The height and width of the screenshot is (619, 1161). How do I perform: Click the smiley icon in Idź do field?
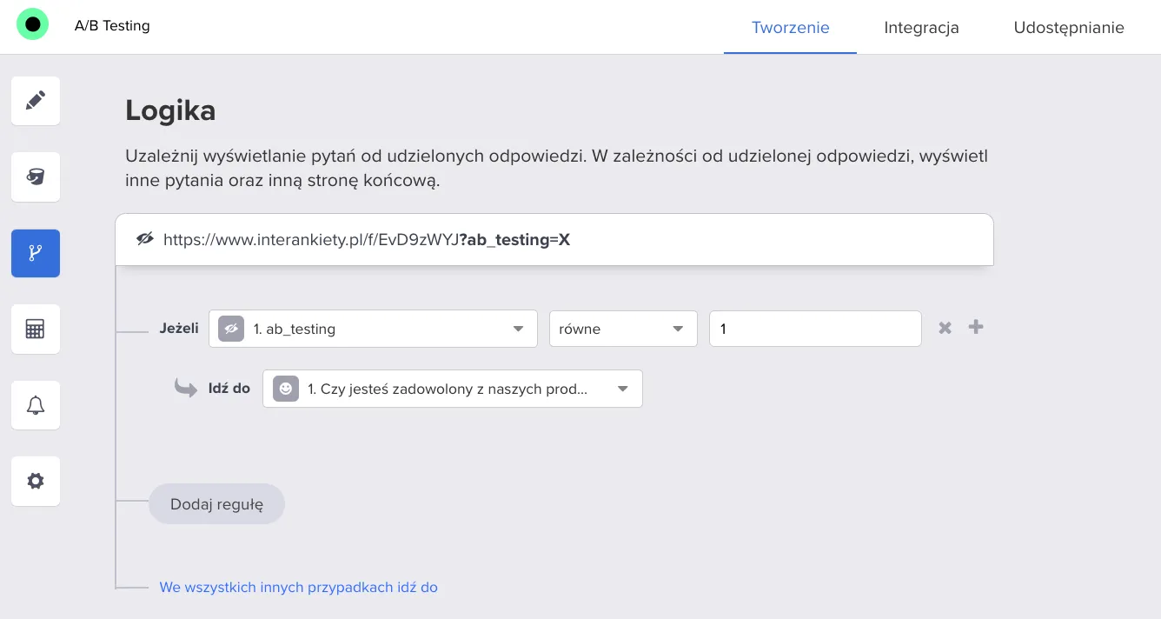coord(286,389)
